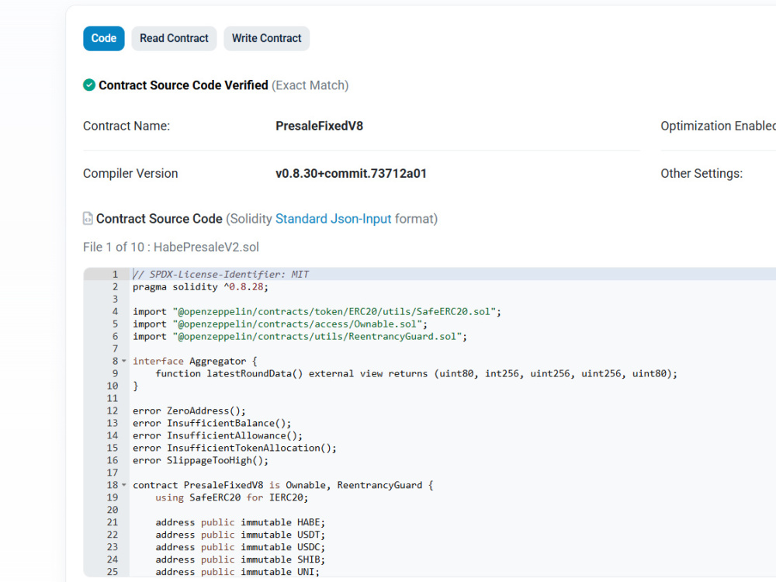Click the '(Exact Match)' text
Image resolution: width=776 pixels, height=582 pixels.
click(x=310, y=85)
